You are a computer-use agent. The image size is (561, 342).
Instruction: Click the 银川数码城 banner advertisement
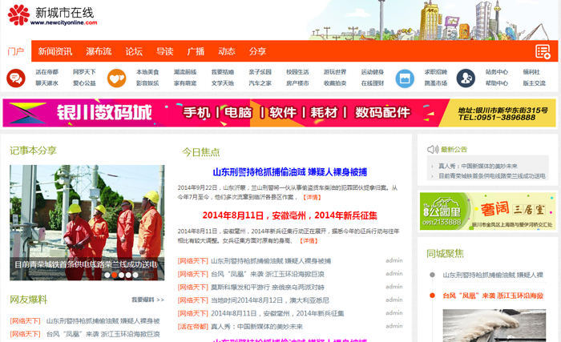click(279, 113)
